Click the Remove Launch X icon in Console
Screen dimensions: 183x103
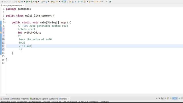(159, 98)
